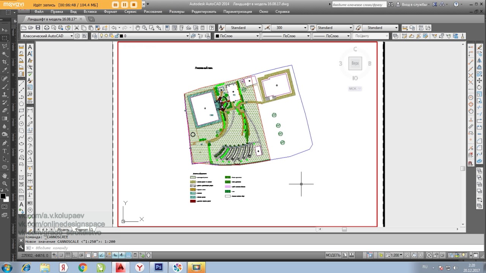
Task: Take a Movavi screenshot with camera icon
Action: (x=115, y=5)
